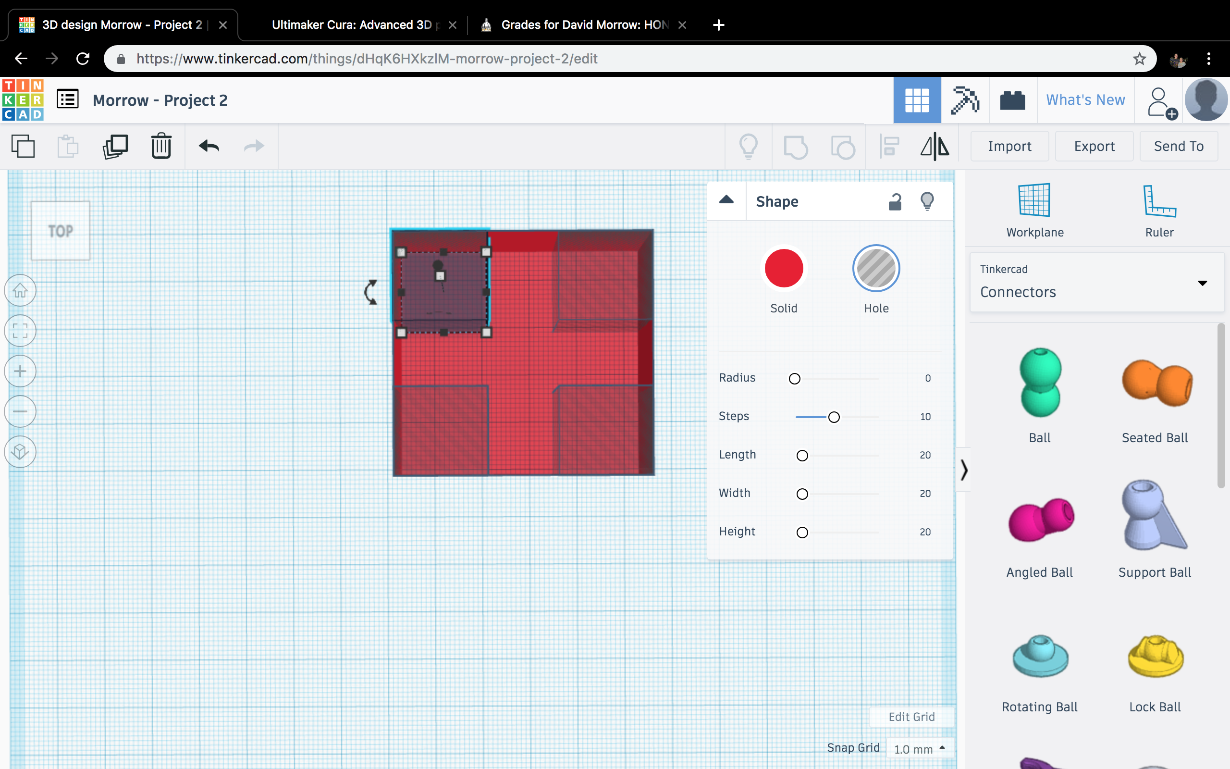Click the Import button

[1009, 146]
